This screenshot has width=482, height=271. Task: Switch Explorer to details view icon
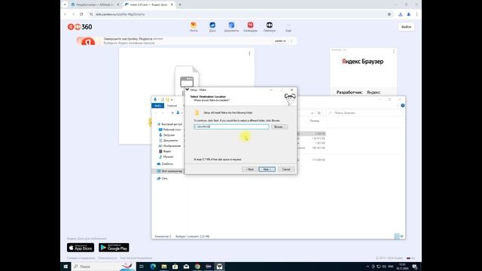click(x=397, y=236)
